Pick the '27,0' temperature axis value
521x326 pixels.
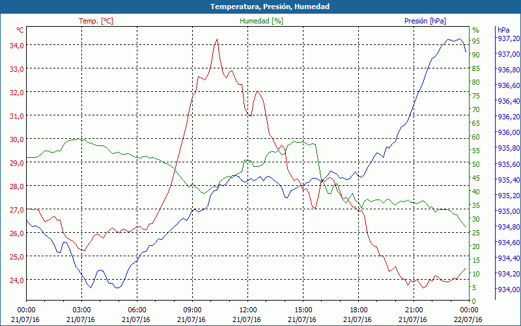click(x=16, y=210)
